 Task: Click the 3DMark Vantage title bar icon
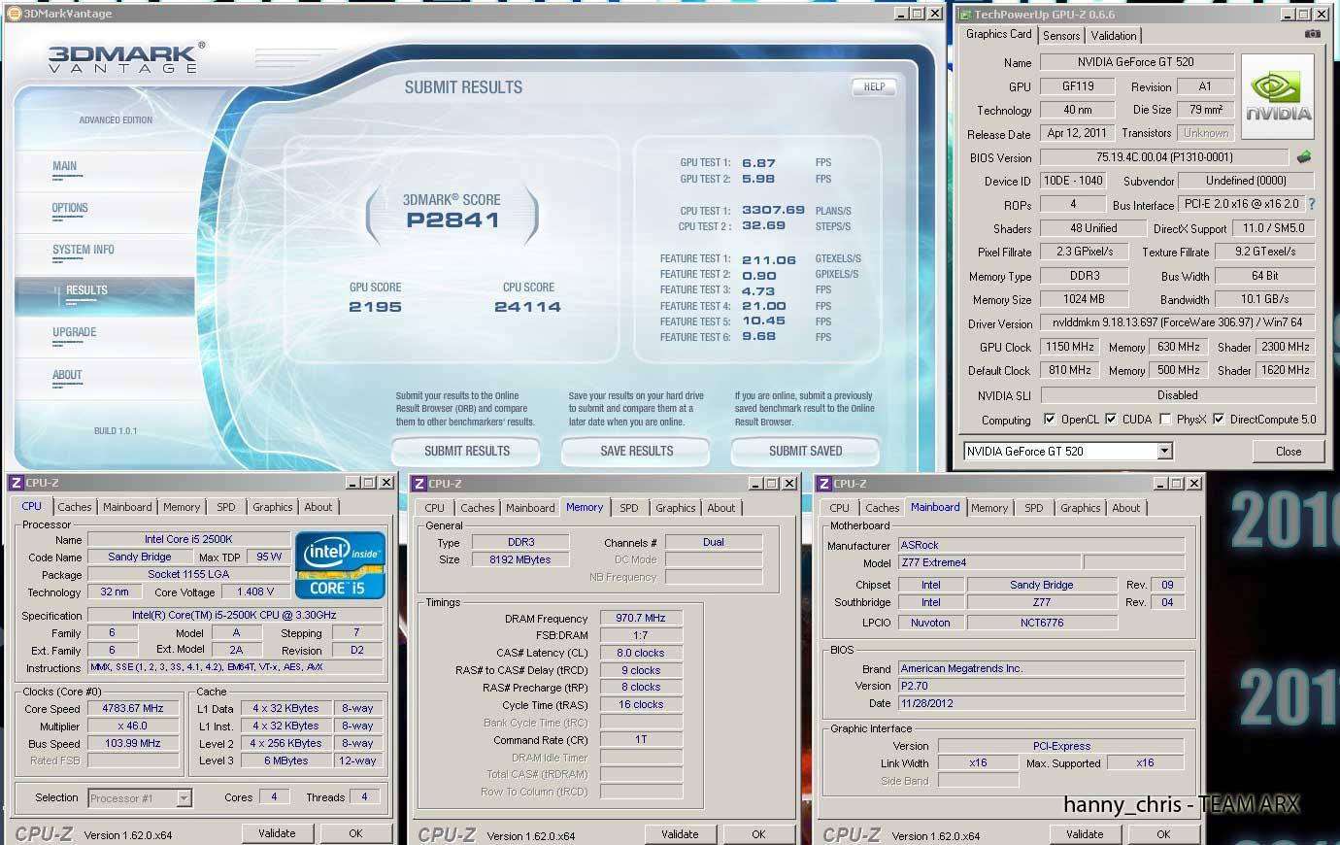(14, 14)
